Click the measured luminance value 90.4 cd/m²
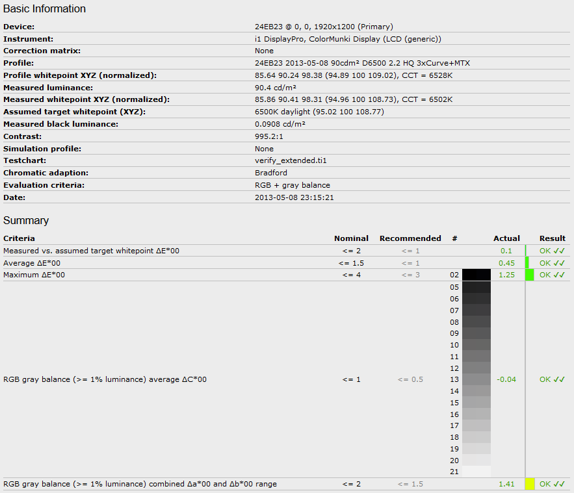Image resolution: width=574 pixels, height=493 pixels. [x=276, y=88]
